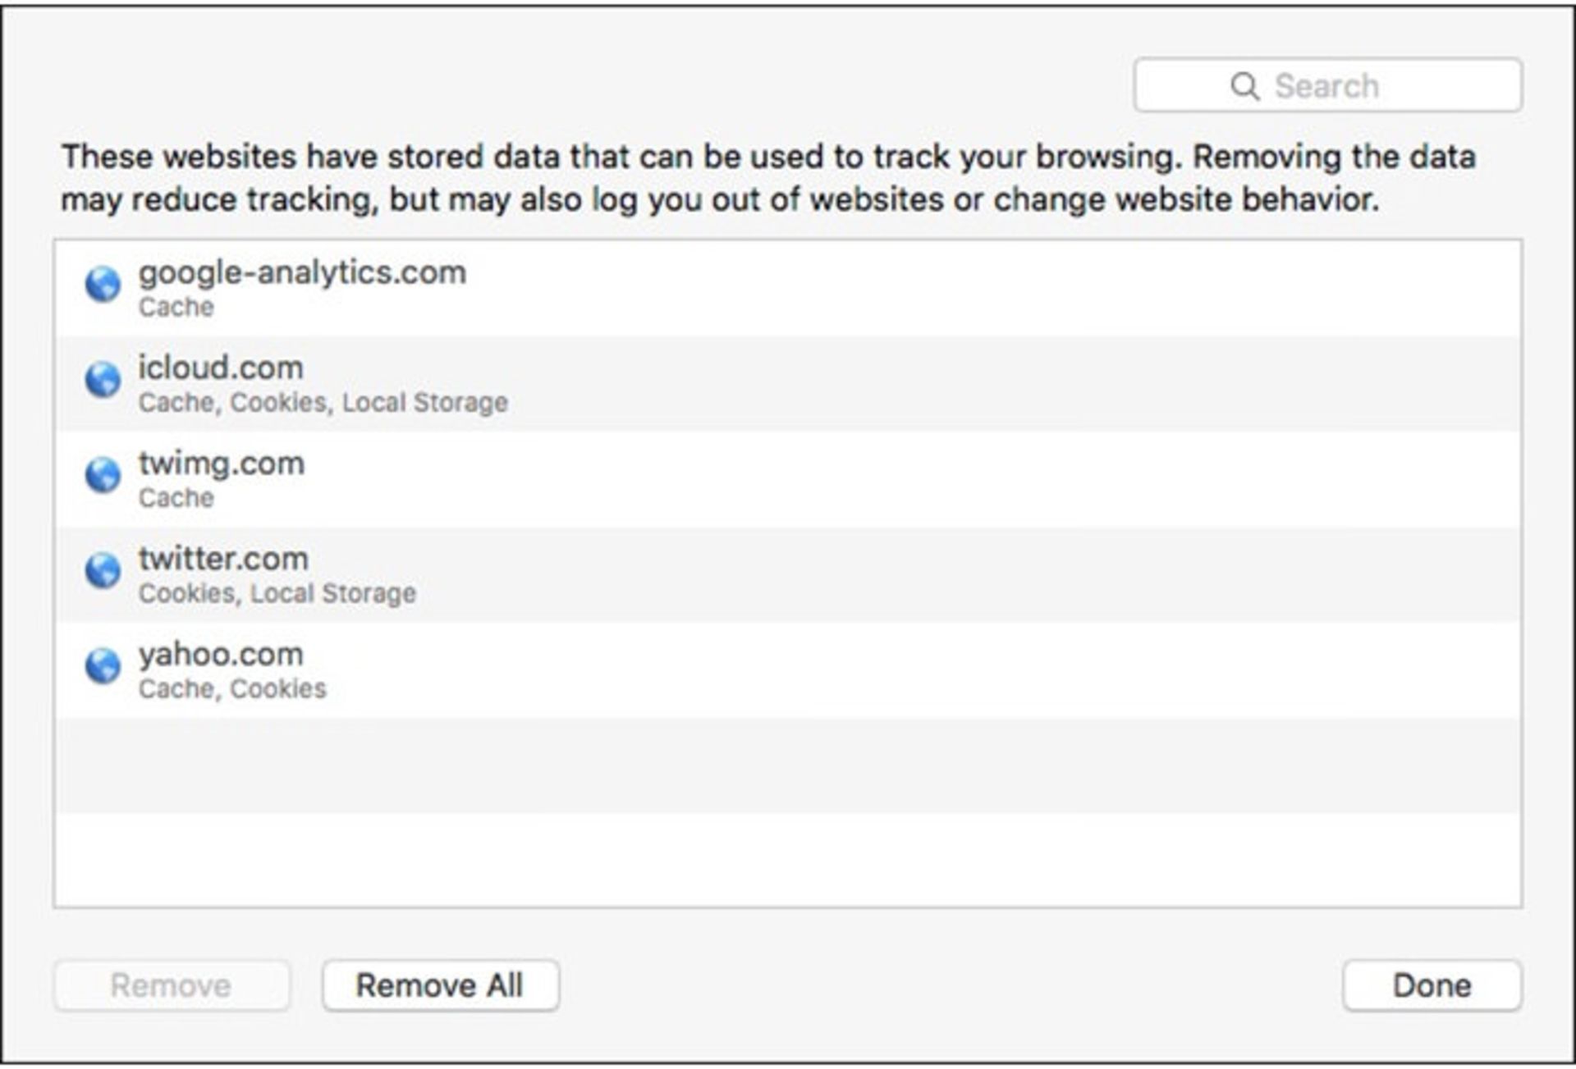The width and height of the screenshot is (1576, 1069).
Task: Click the globe icon next to google-analytics.com
Action: pyautogui.click(x=103, y=285)
